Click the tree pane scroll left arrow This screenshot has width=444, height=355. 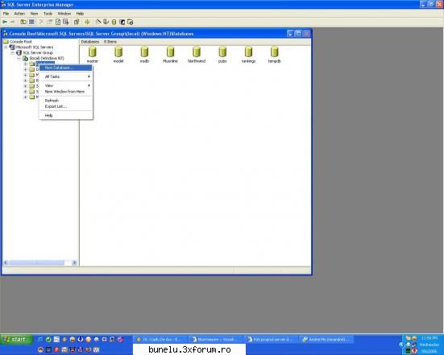(6, 262)
